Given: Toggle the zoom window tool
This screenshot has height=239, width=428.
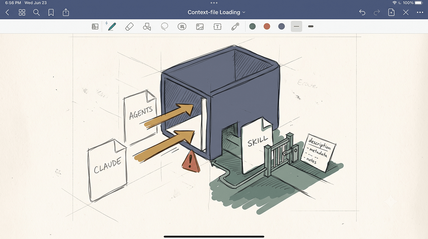Looking at the screenshot, I should (95, 26).
